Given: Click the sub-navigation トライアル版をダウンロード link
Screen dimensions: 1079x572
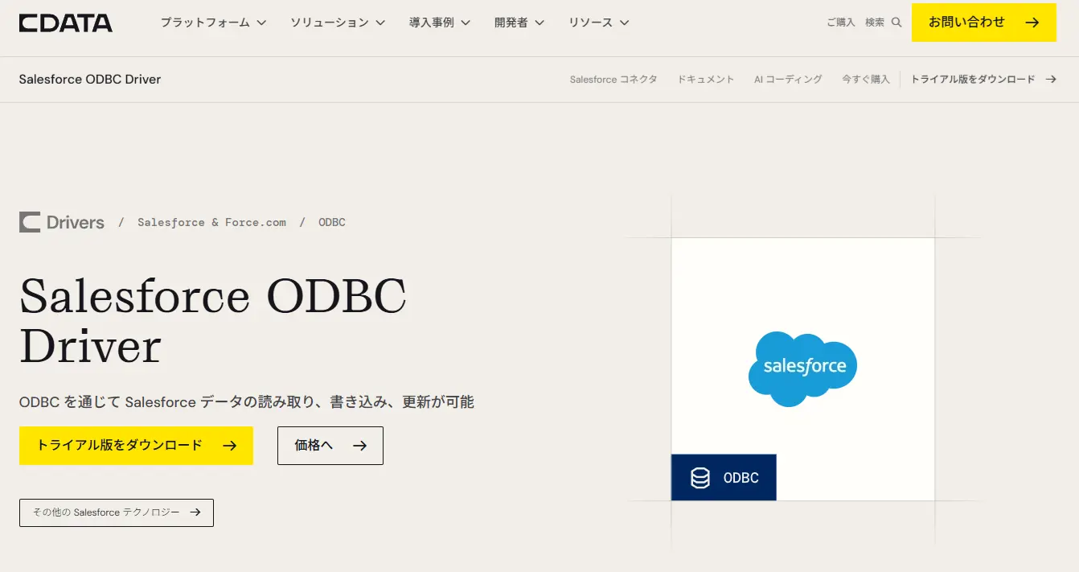Looking at the screenshot, I should coord(983,79).
